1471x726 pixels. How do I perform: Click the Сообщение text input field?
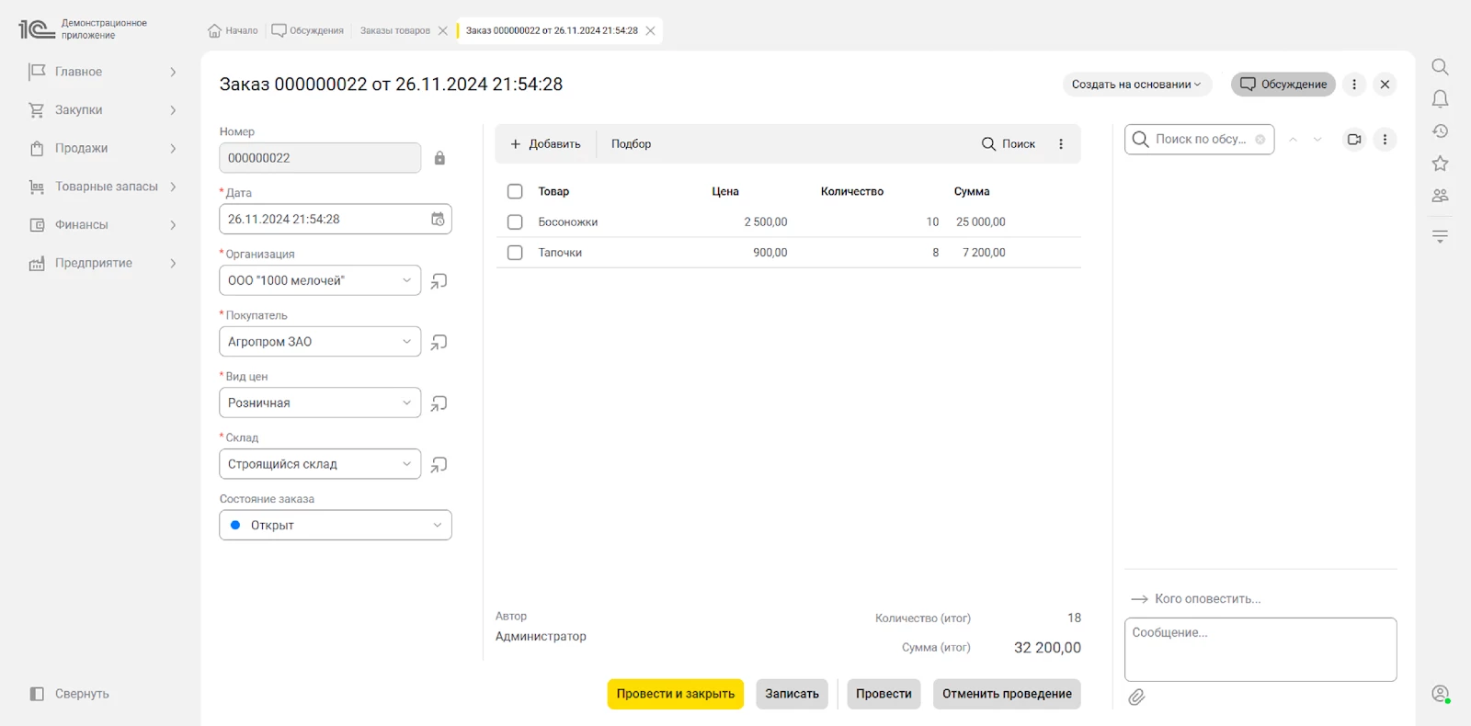[x=1260, y=649]
